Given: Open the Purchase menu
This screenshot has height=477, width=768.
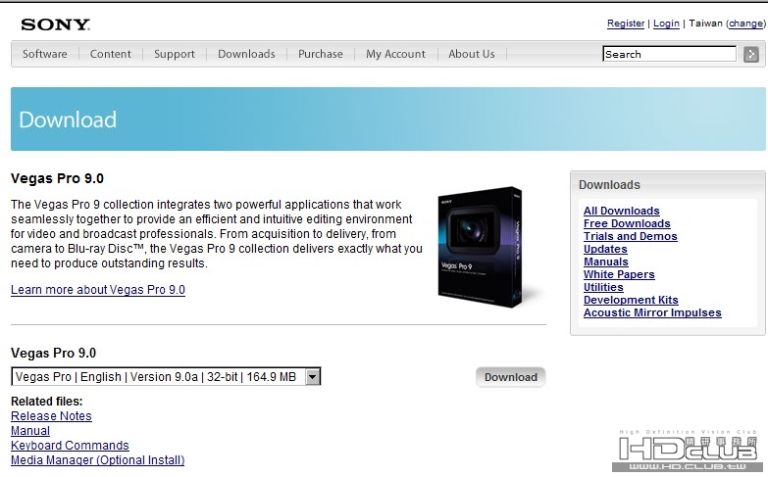Looking at the screenshot, I should point(321,54).
